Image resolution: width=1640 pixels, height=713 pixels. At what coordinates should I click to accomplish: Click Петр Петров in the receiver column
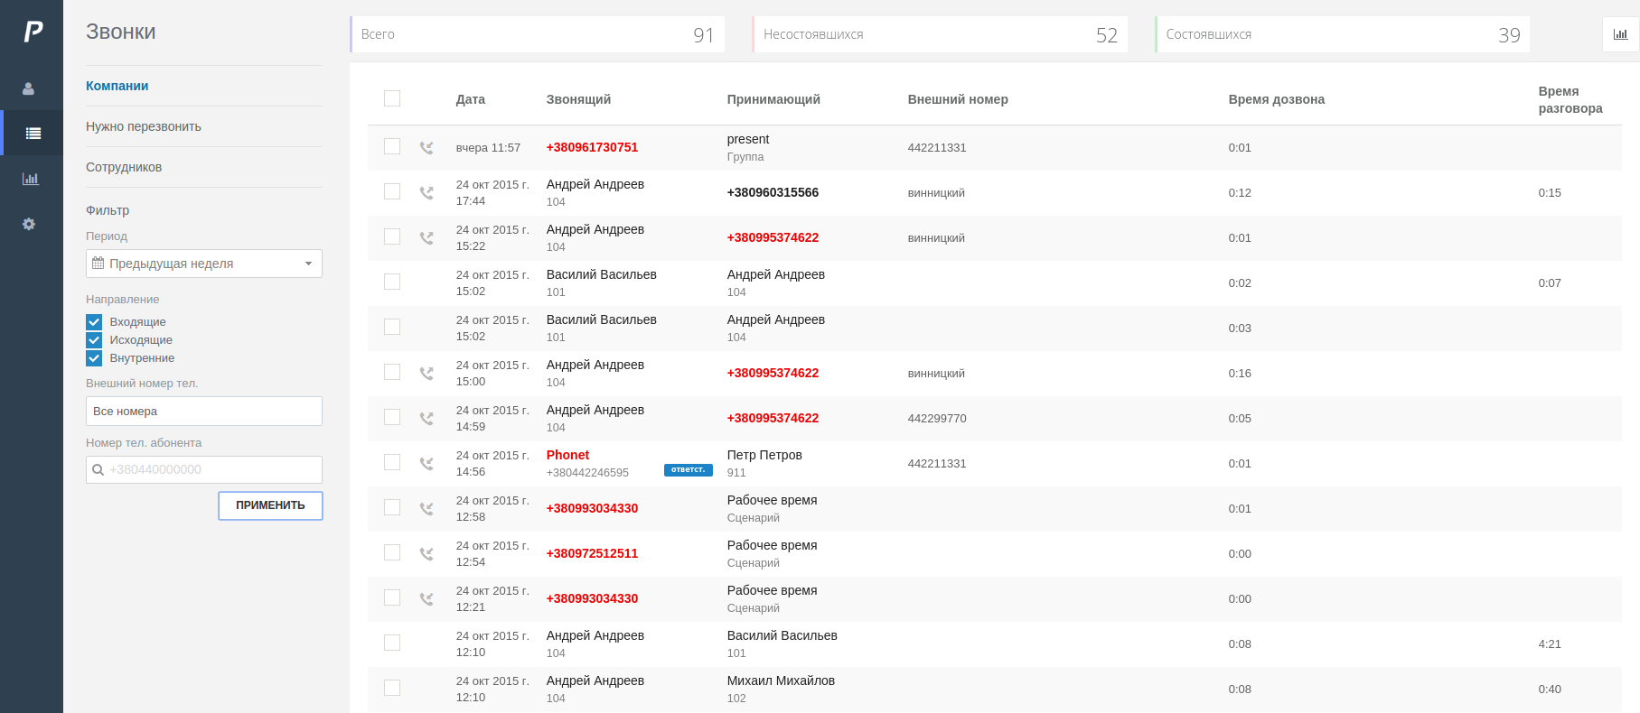764,455
